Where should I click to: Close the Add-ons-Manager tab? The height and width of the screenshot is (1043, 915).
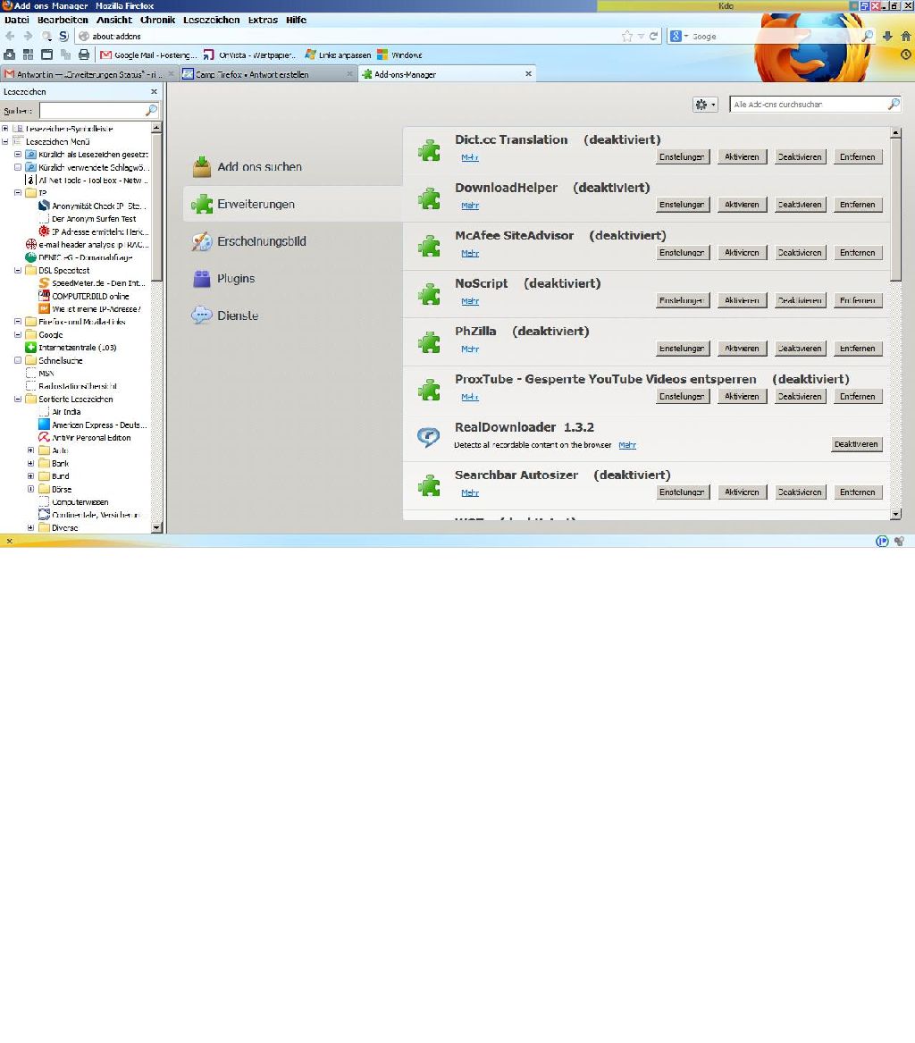(529, 74)
